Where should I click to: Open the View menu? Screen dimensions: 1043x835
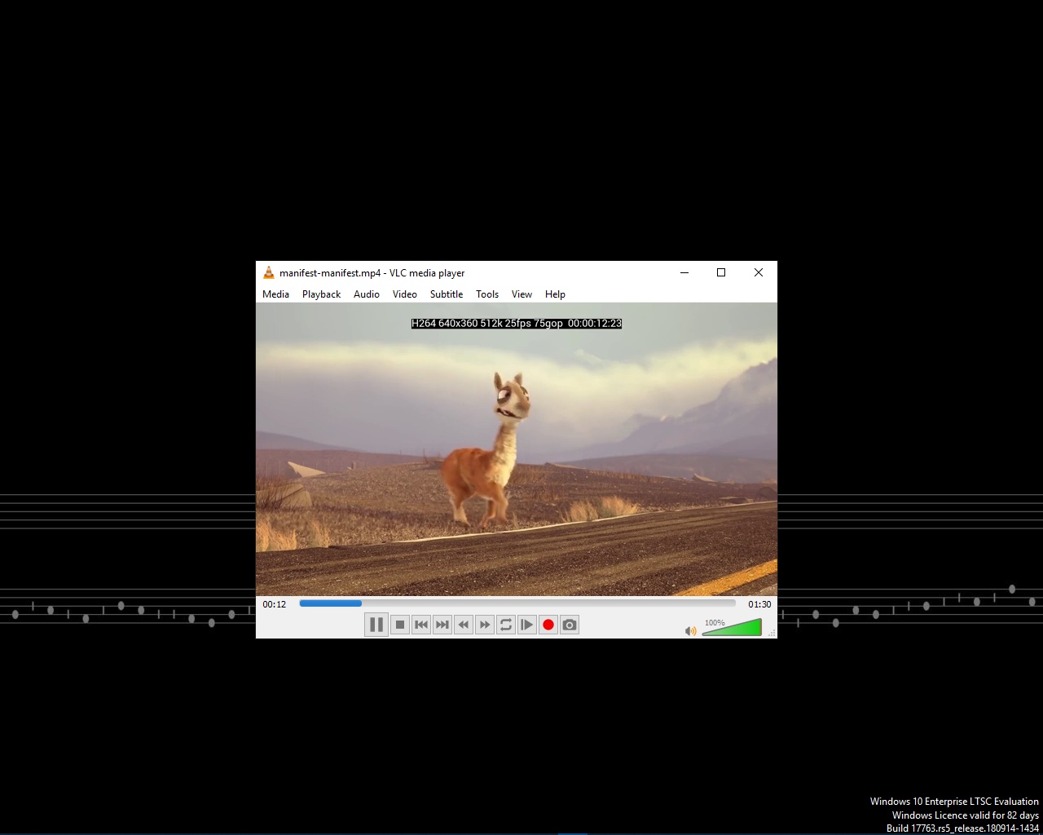click(521, 294)
